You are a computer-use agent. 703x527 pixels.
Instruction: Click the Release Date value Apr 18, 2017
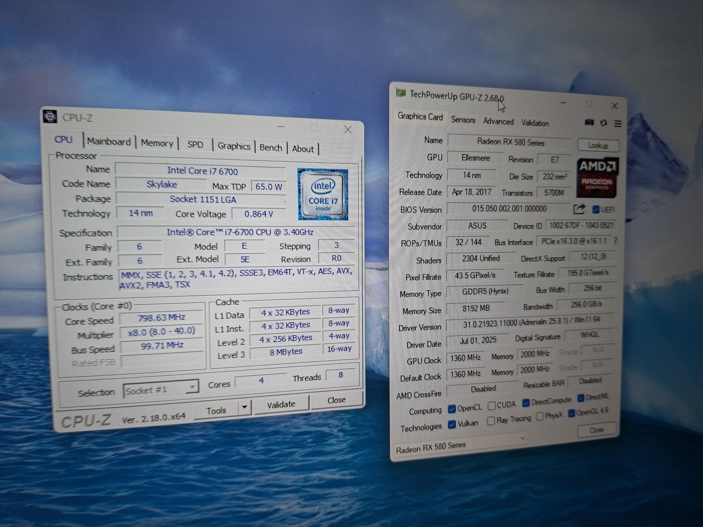471,192
